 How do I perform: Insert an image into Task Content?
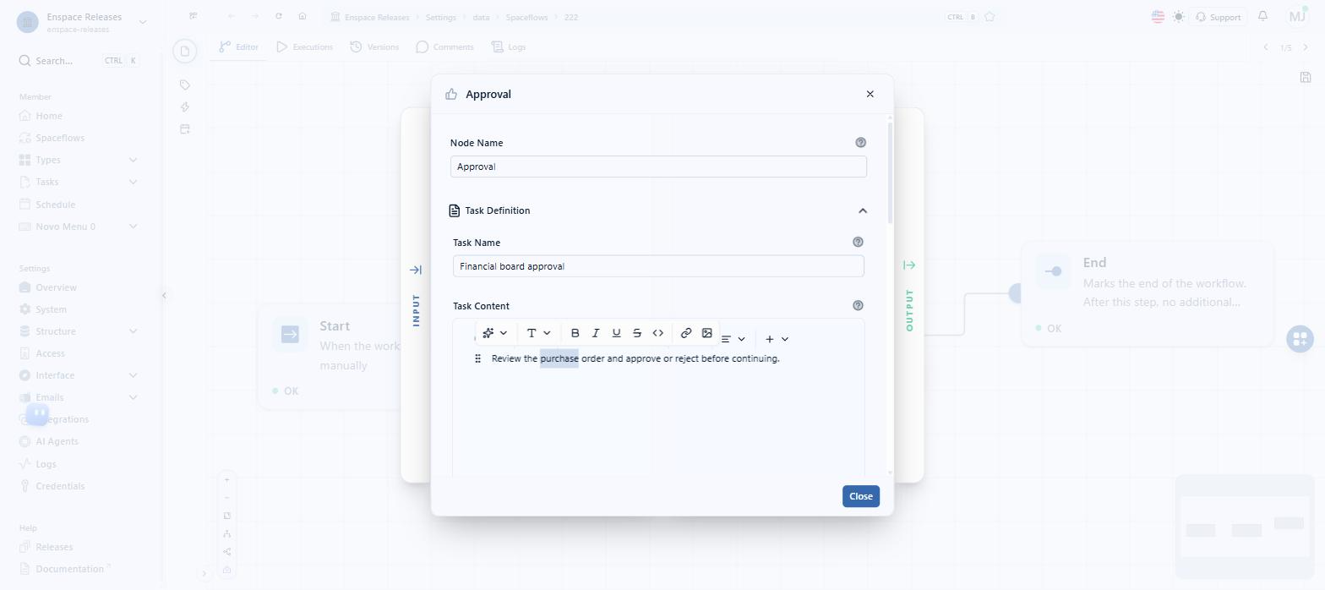pyautogui.click(x=707, y=333)
